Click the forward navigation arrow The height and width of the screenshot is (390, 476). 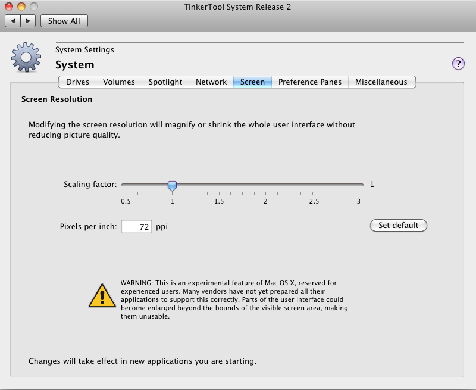pos(28,21)
